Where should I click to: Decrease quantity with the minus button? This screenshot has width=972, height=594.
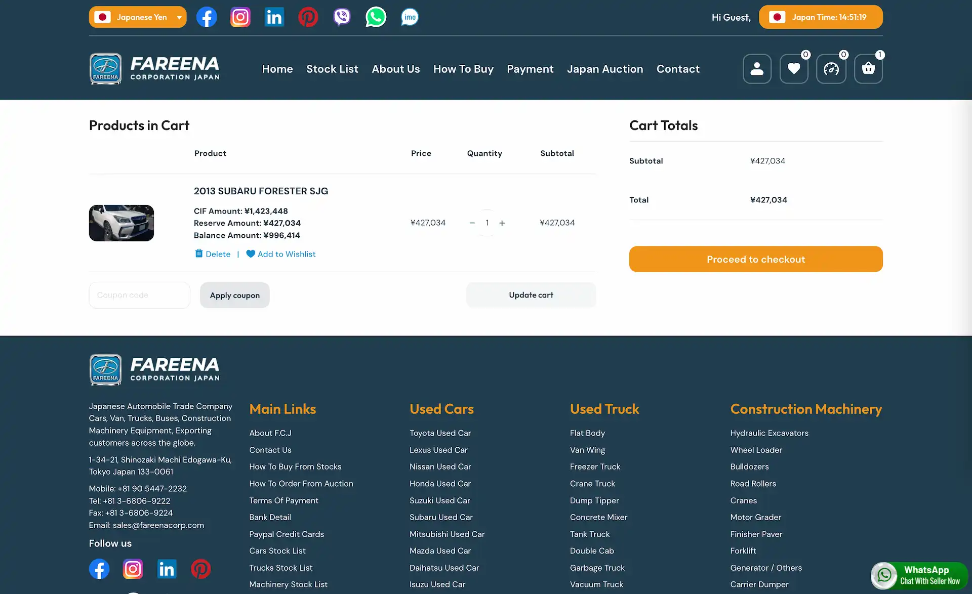(472, 223)
